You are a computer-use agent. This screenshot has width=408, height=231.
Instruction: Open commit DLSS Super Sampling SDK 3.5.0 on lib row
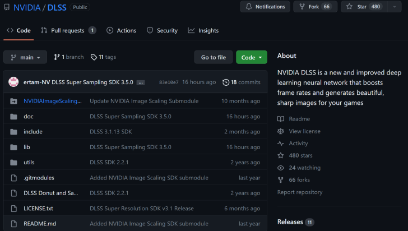click(x=131, y=147)
